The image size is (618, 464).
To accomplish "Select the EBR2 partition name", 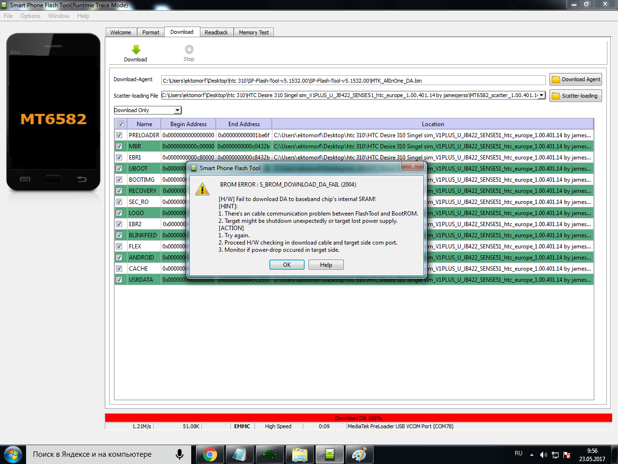I will (x=135, y=224).
